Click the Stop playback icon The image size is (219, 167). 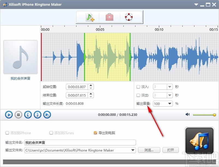pyautogui.click(x=18, y=115)
